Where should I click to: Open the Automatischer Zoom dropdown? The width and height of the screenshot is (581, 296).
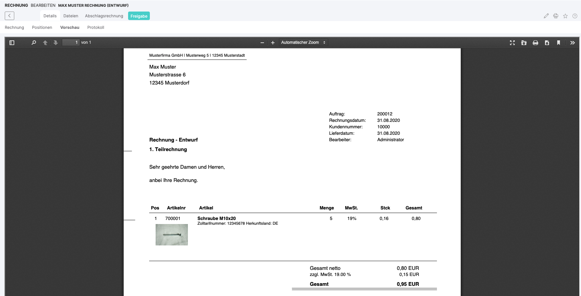tap(303, 42)
